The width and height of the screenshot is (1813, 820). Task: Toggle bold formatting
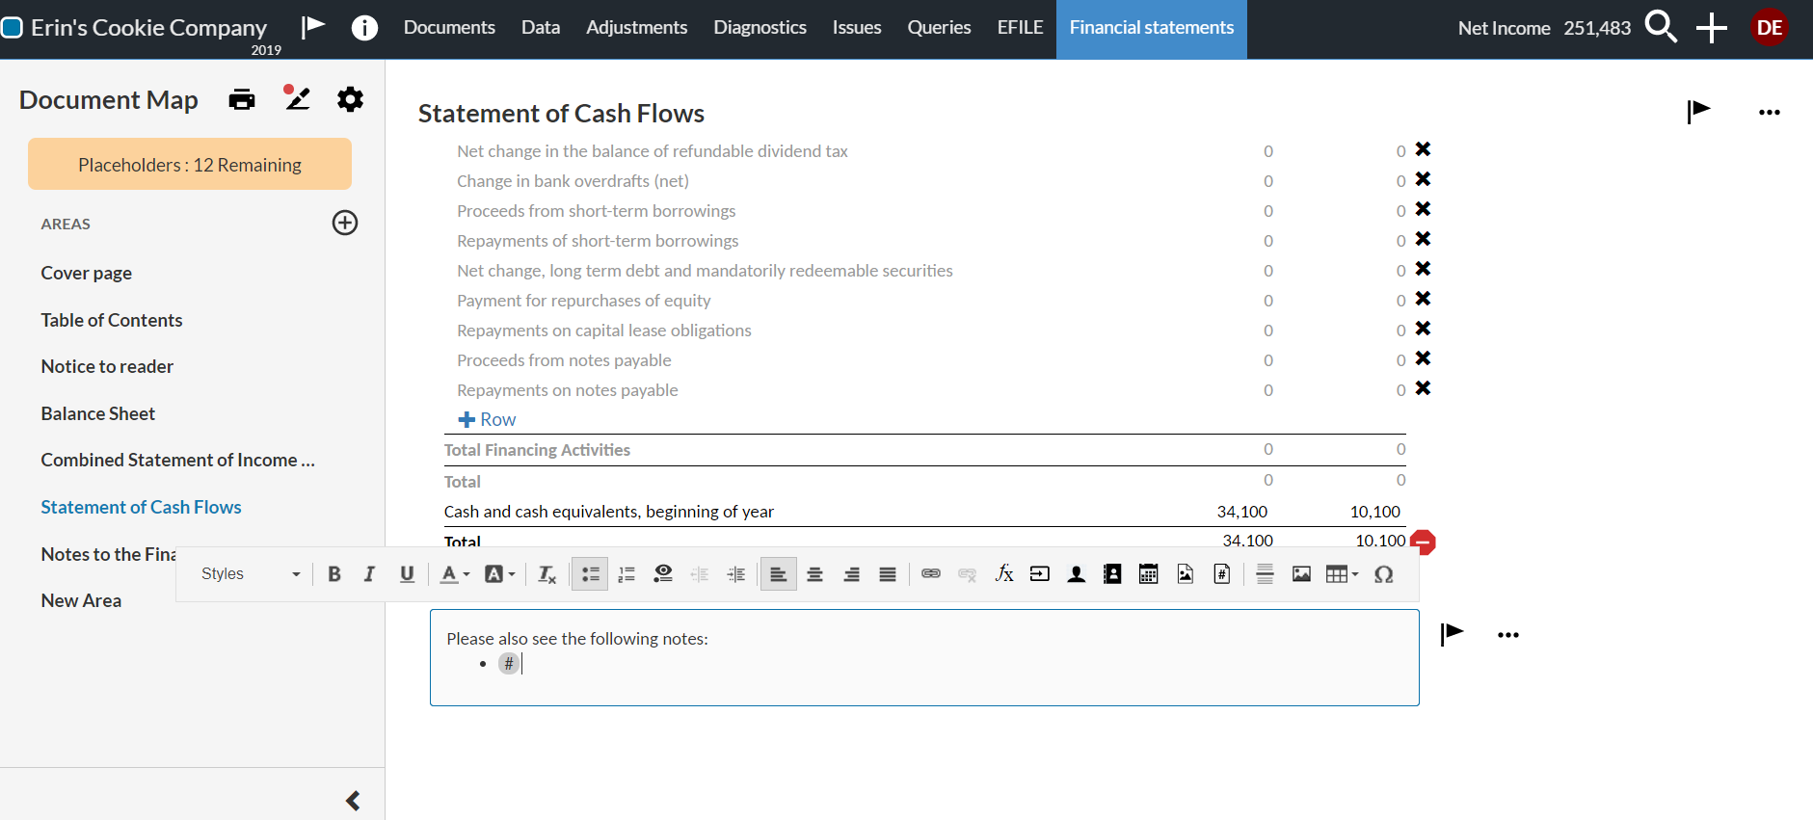[x=334, y=574]
